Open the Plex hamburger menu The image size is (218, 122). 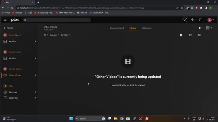tap(5, 20)
